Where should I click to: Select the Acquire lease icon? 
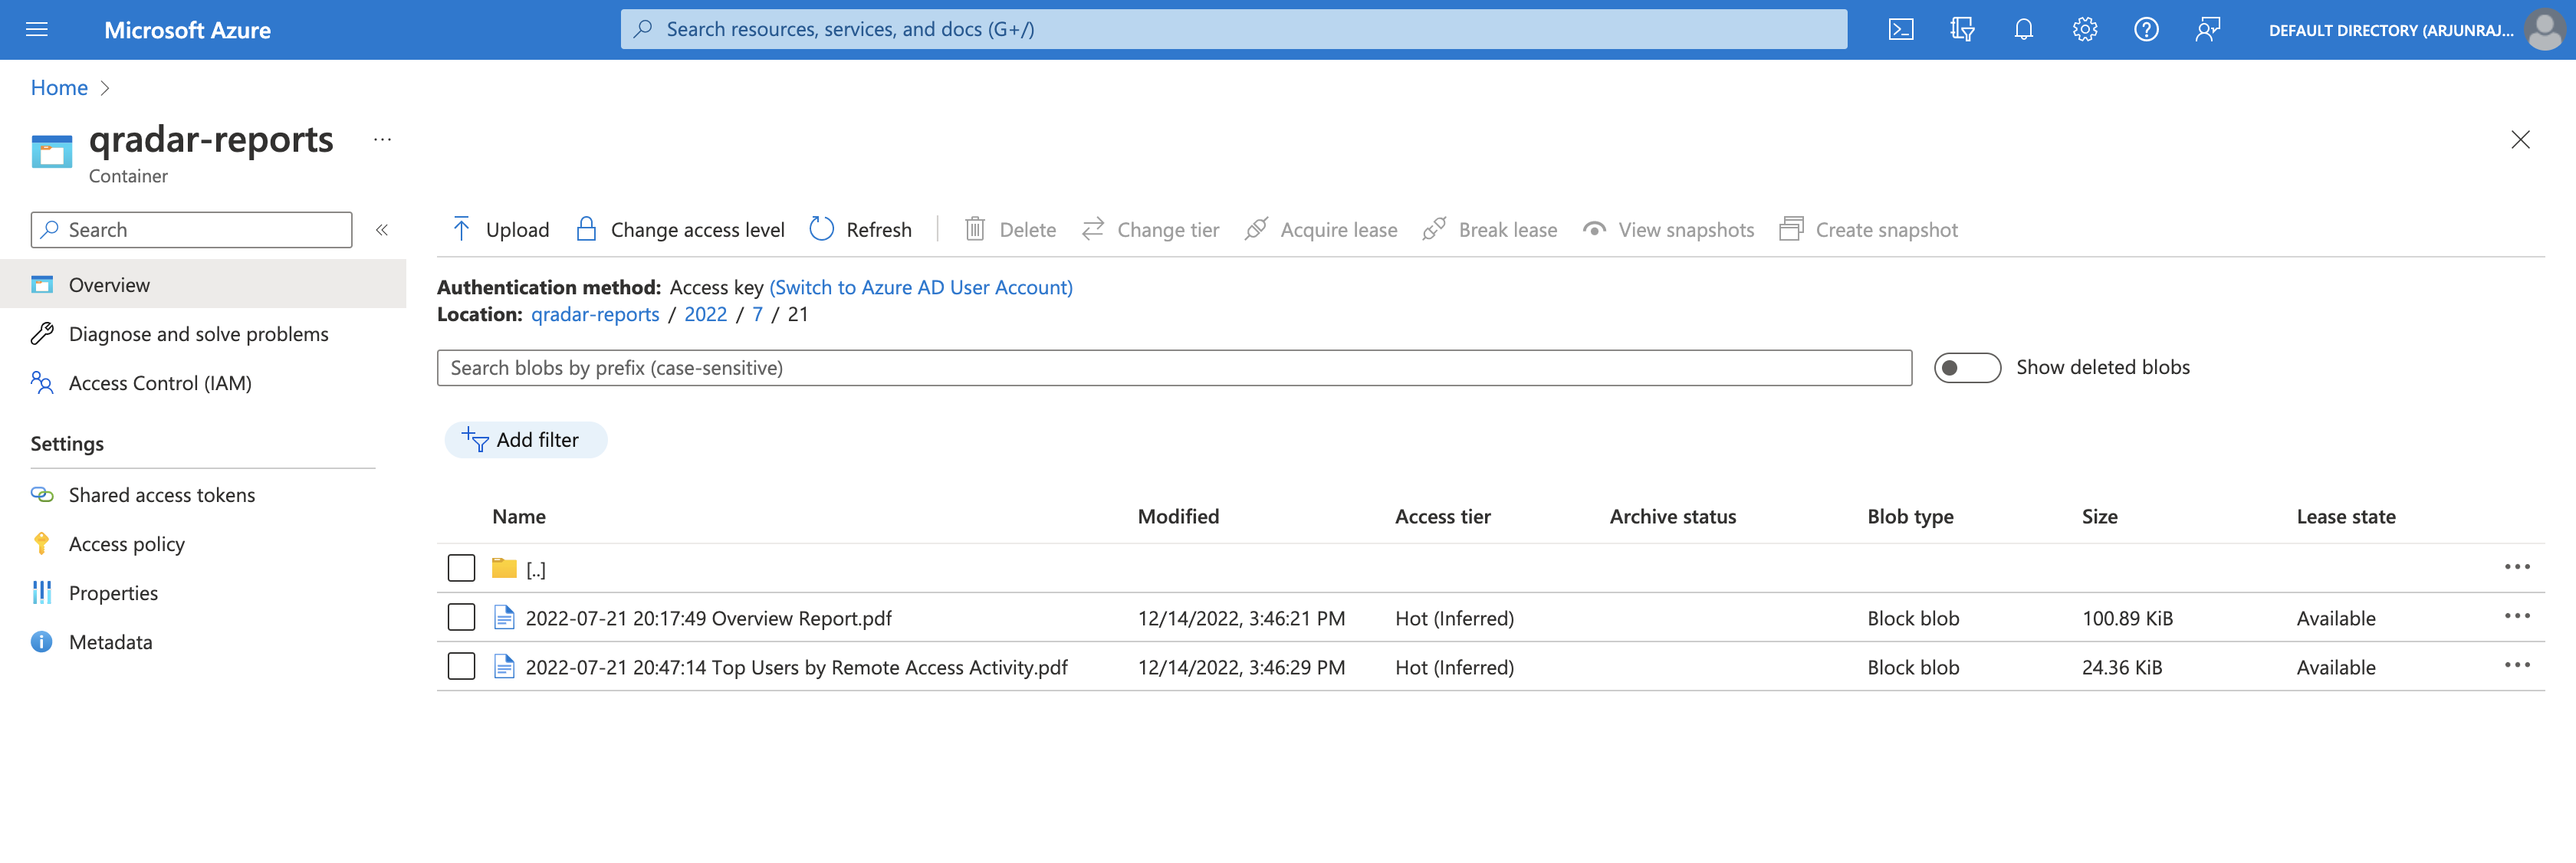[x=1255, y=228]
